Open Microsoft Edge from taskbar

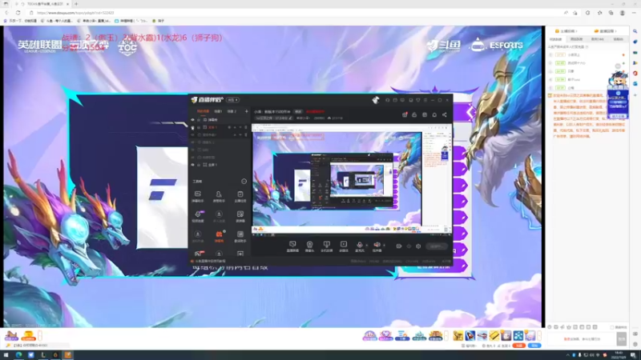point(18,355)
